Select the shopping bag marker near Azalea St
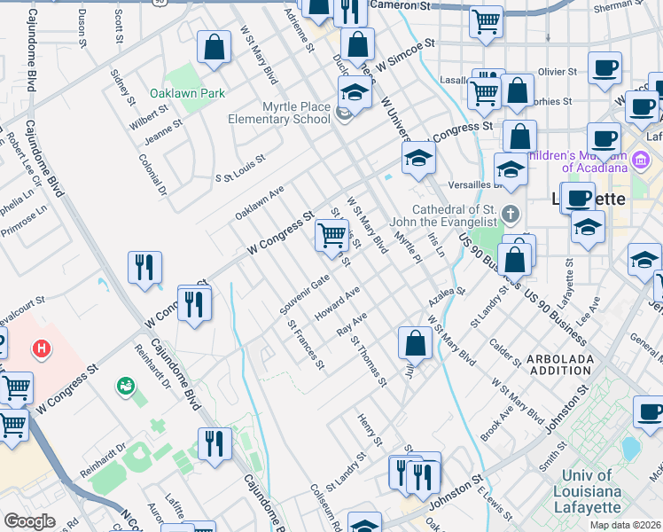Viewport: 663px width, 532px height. (415, 345)
